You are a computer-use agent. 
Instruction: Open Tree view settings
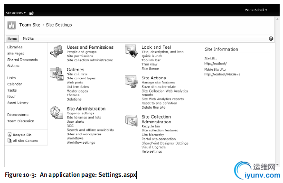150,64
